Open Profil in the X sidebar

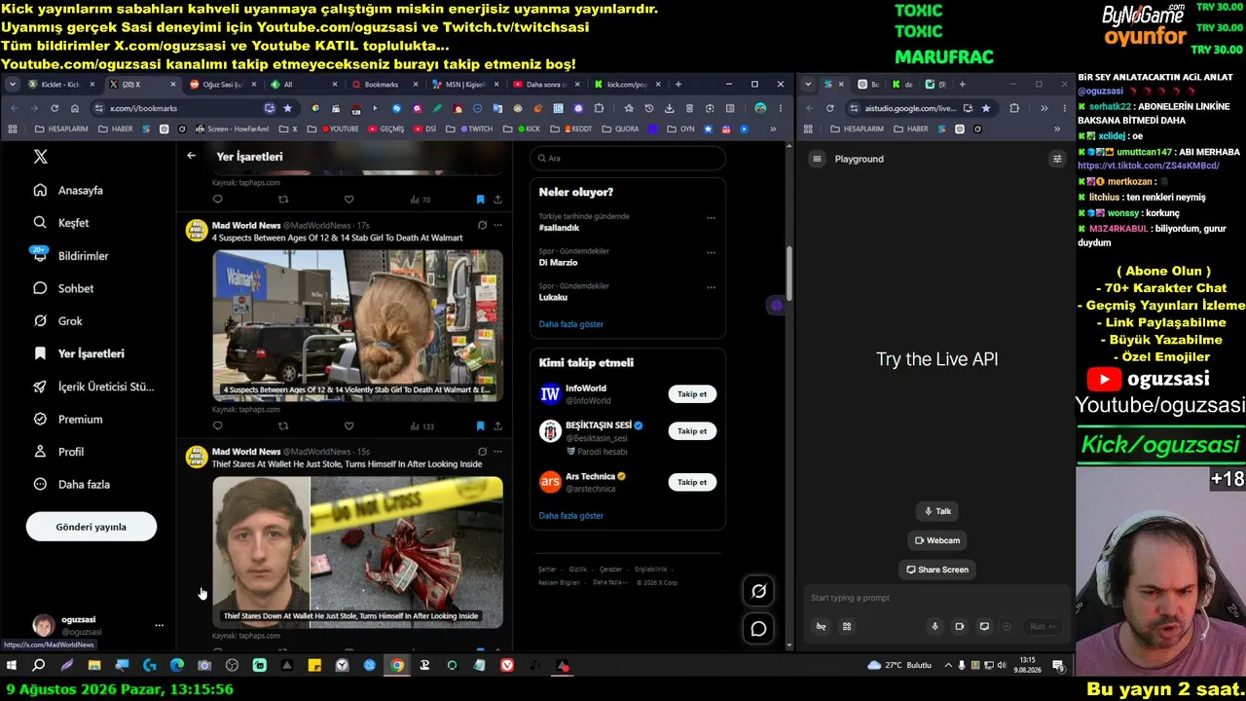click(58, 452)
